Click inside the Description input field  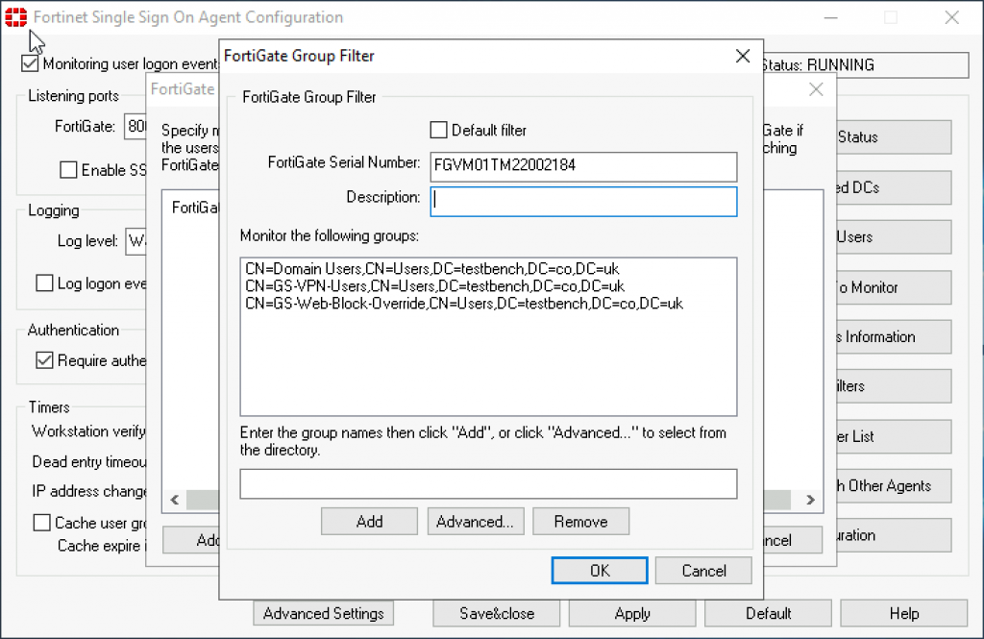[582, 201]
